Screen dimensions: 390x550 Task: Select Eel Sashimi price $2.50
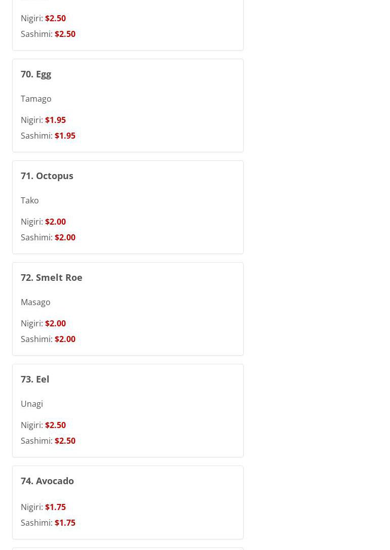65,441
